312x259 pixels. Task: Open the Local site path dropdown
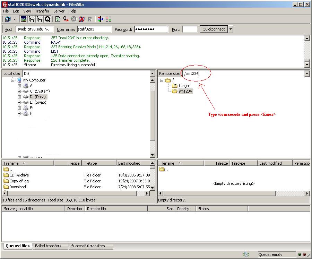pyautogui.click(x=152, y=74)
